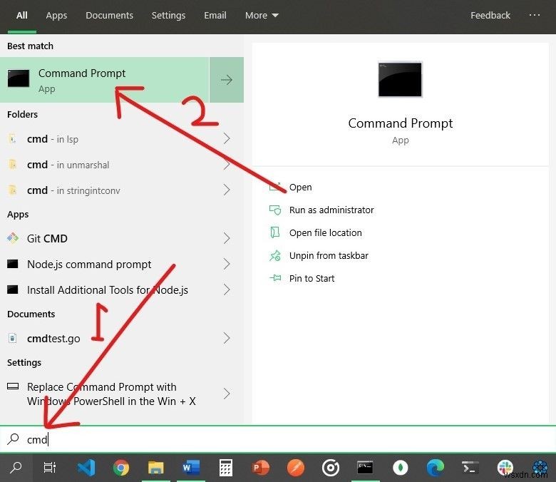
Task: Choose Open file location
Action: pyautogui.click(x=325, y=232)
